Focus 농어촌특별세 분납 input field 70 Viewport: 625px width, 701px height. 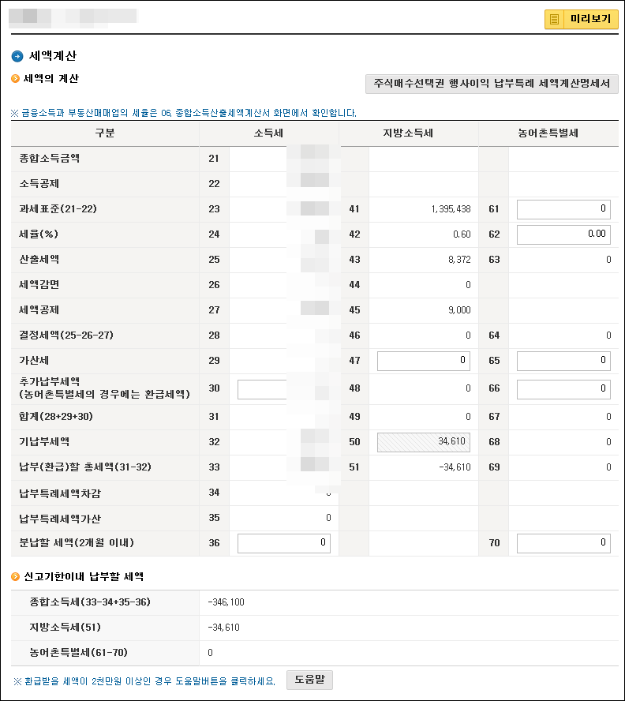[x=563, y=543]
